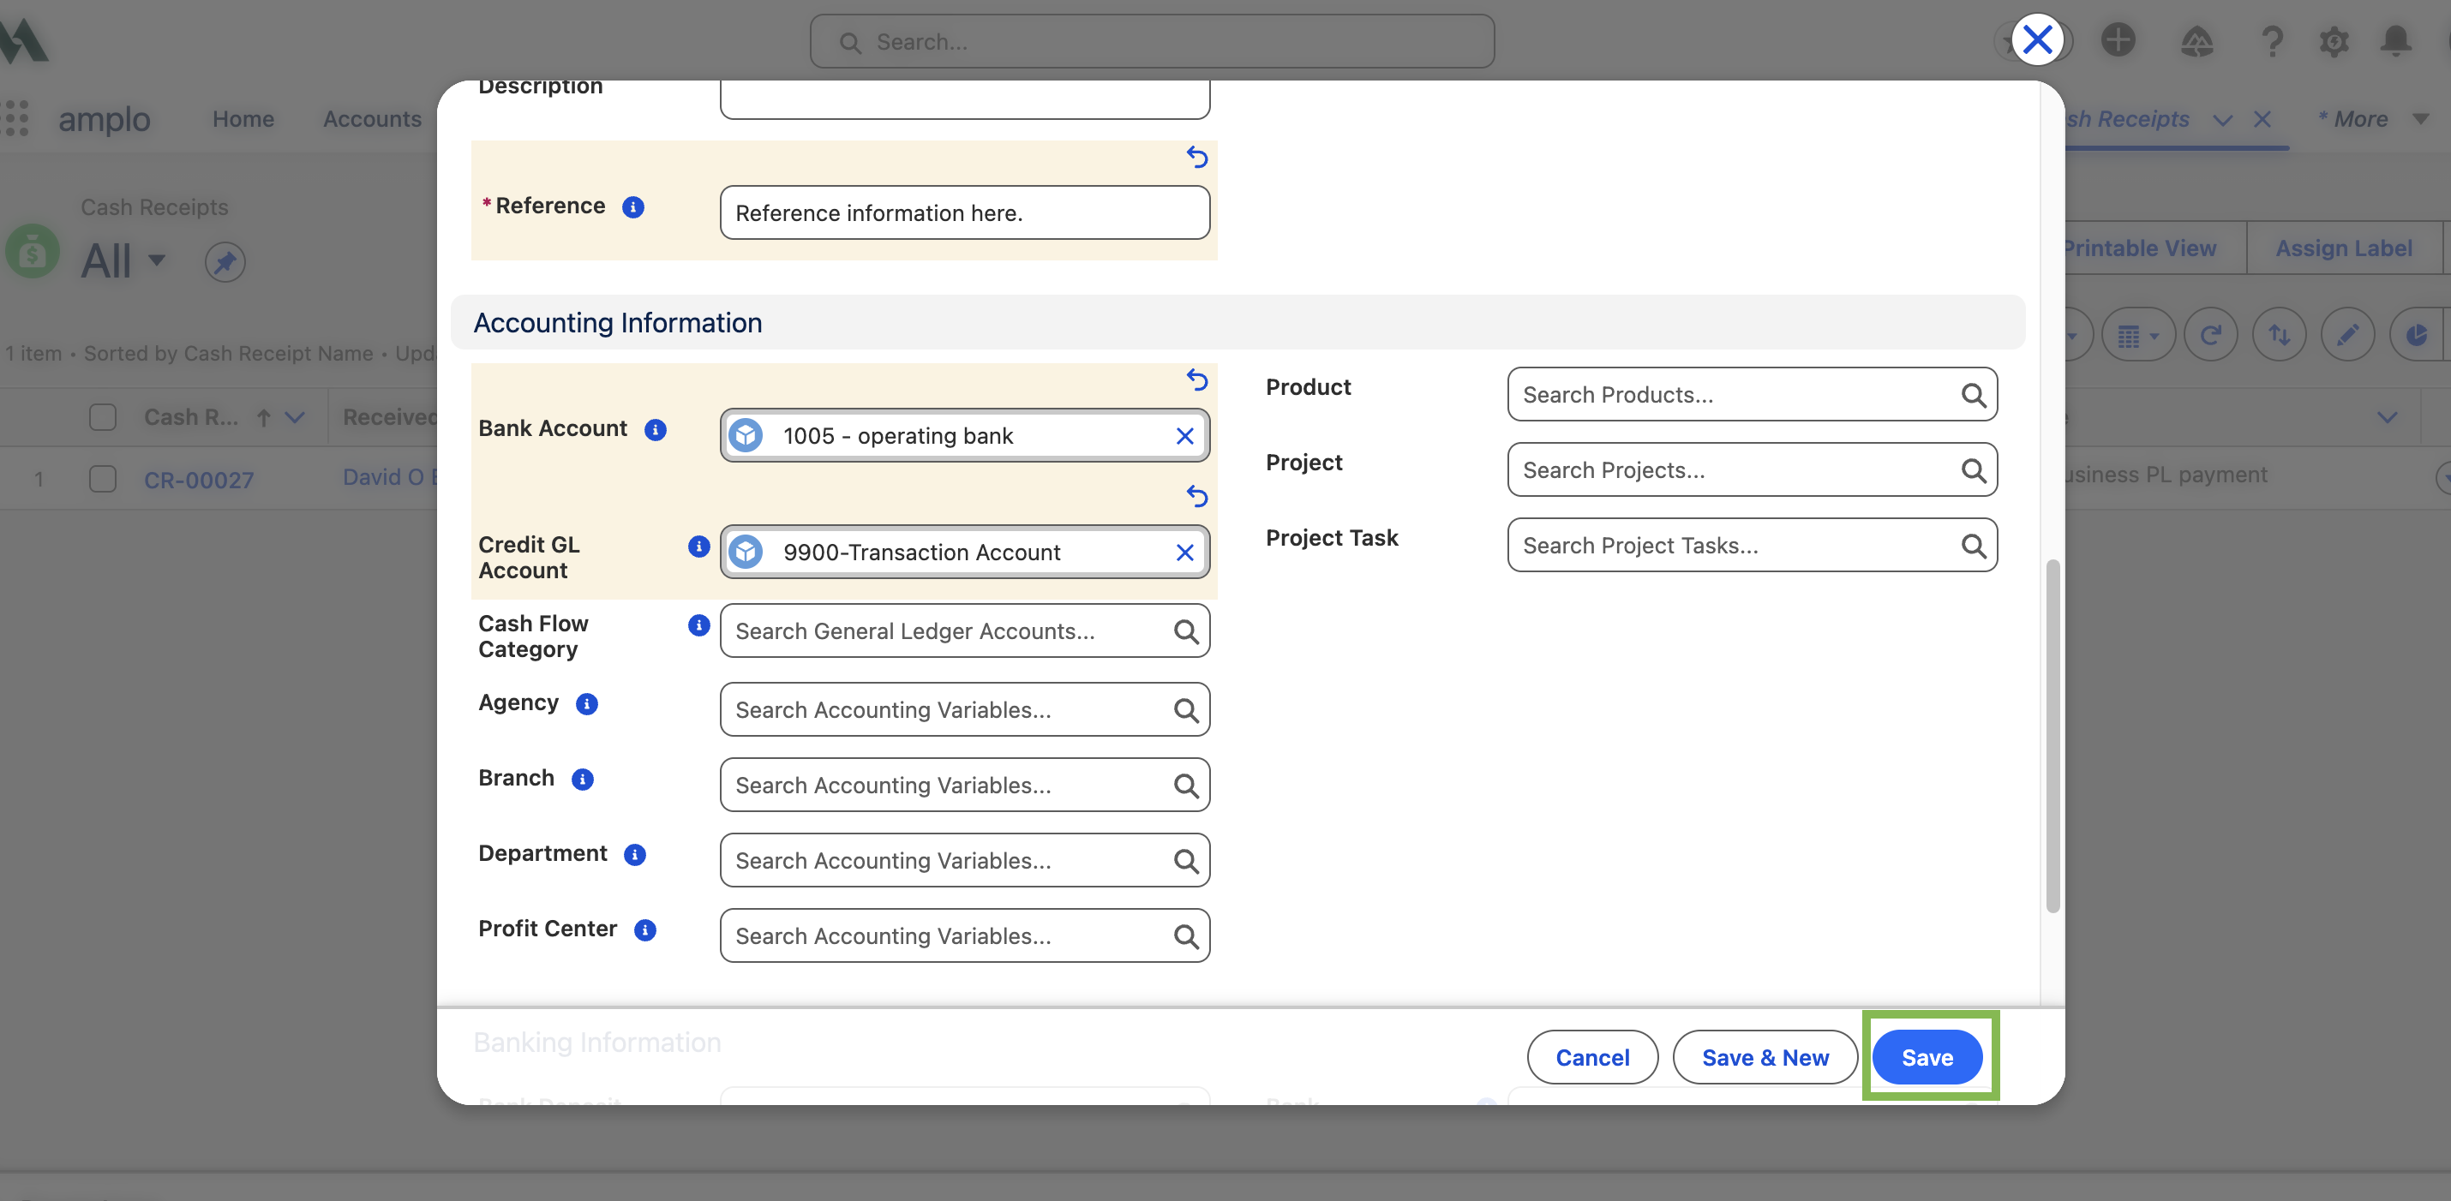Click the Search Projects input field
Screen dimensions: 2451x1201
tap(1752, 469)
